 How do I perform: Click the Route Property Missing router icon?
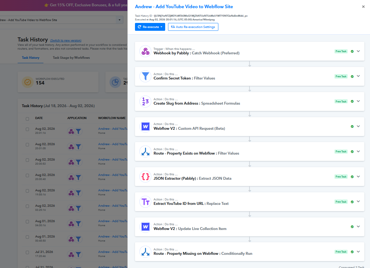pyautogui.click(x=145, y=252)
